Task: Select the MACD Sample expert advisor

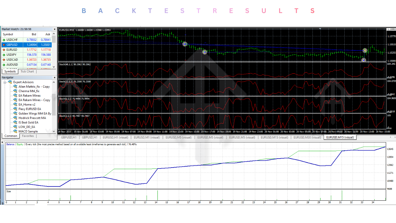Action: (15, 131)
